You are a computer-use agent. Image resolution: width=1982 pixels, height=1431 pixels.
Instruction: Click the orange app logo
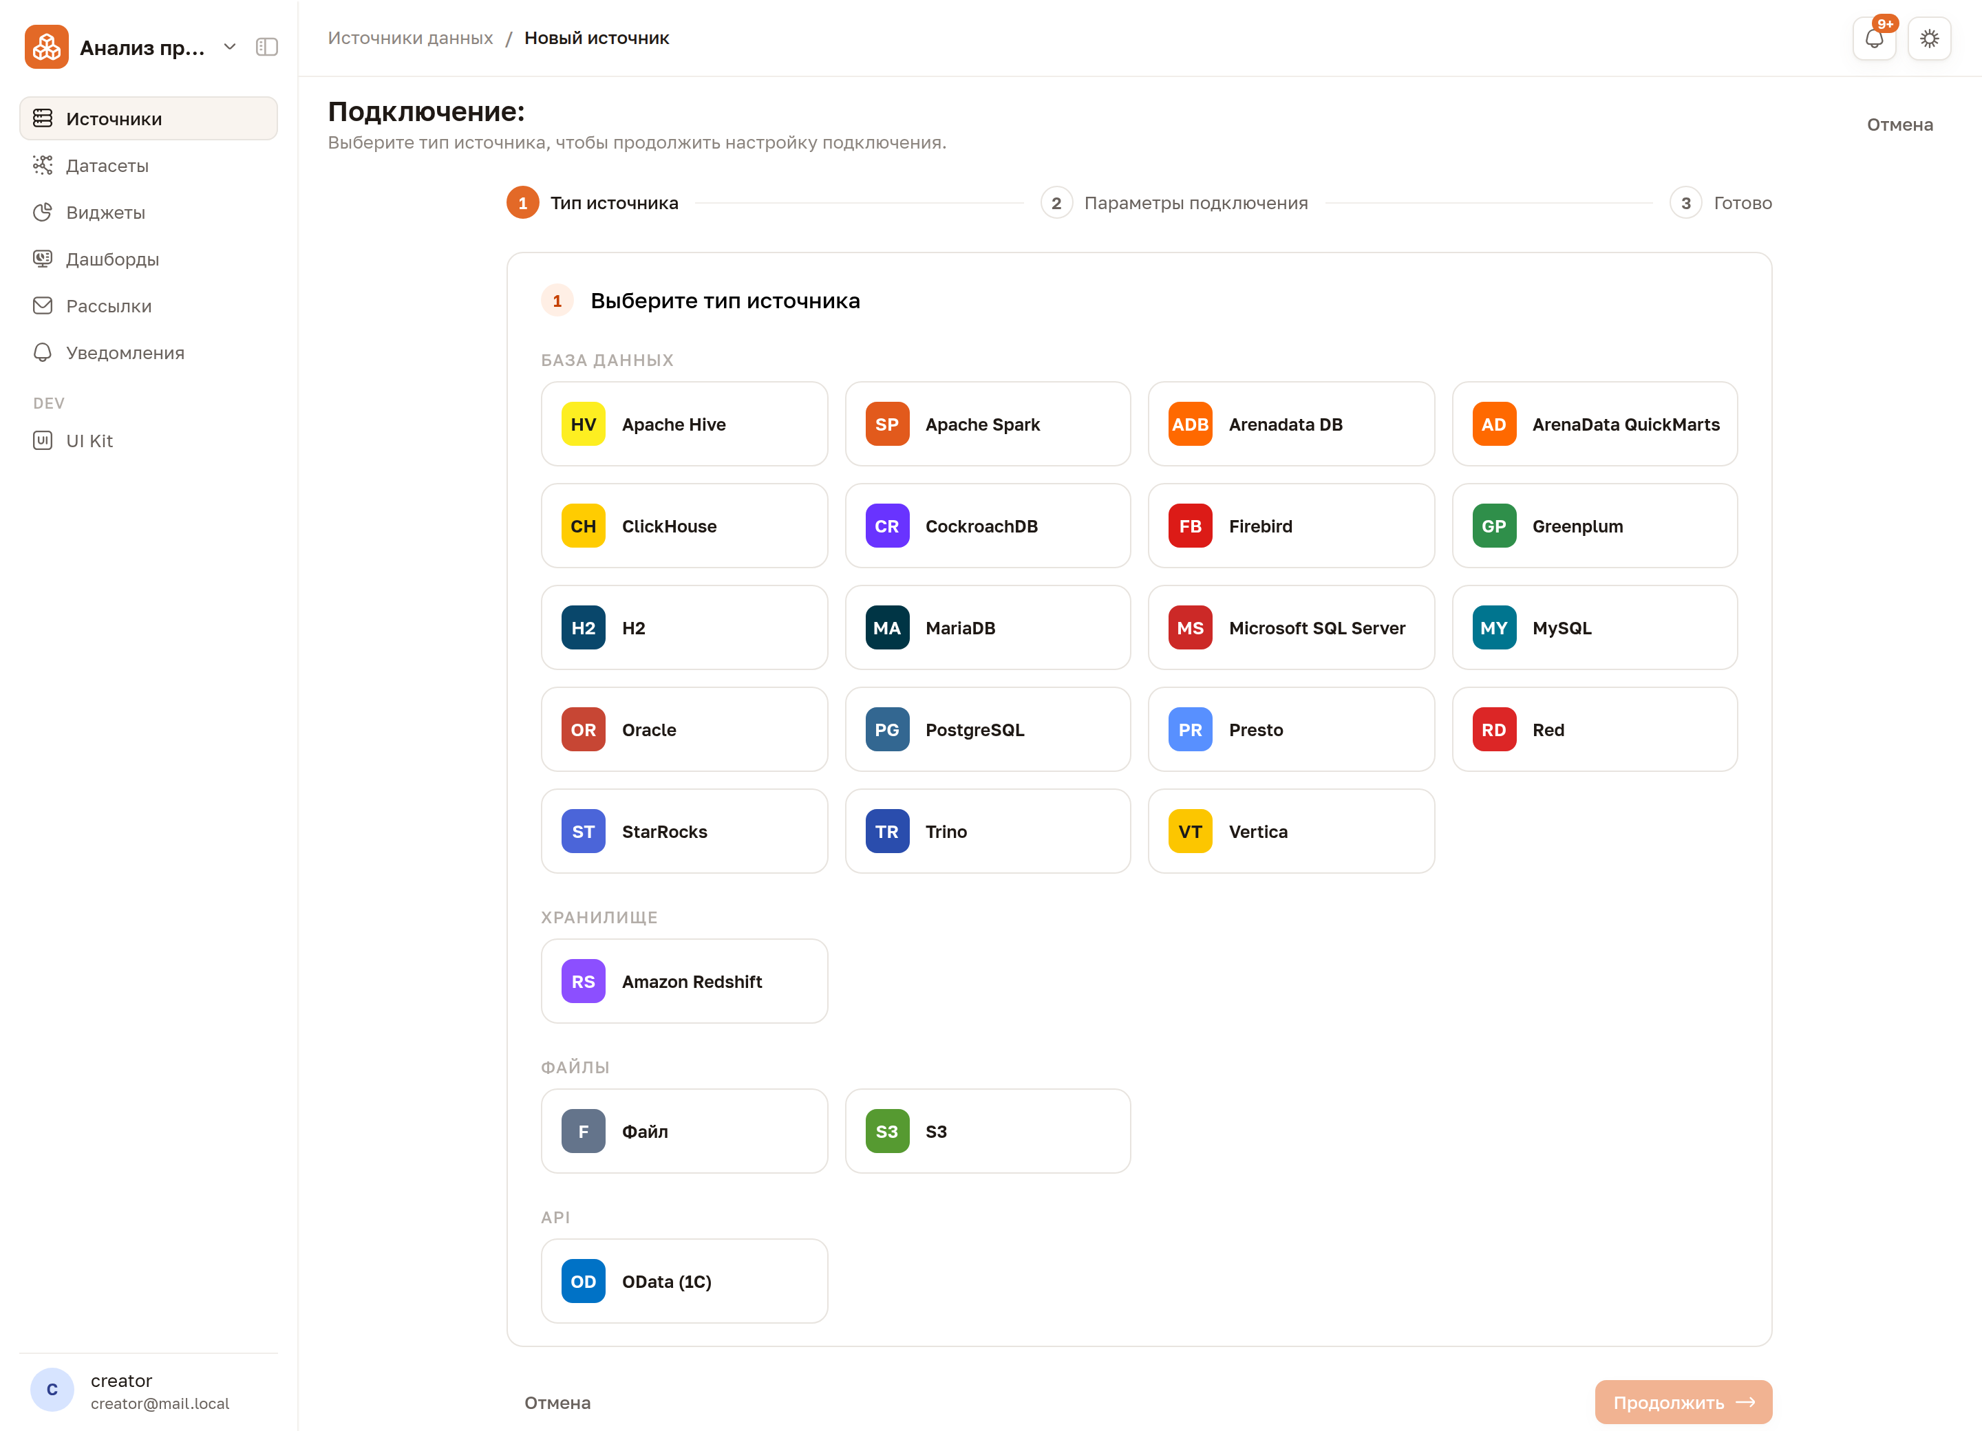[46, 47]
